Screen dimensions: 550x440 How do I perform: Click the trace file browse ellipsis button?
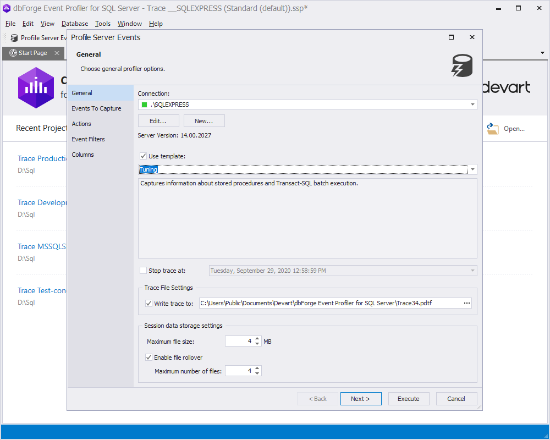tap(467, 303)
